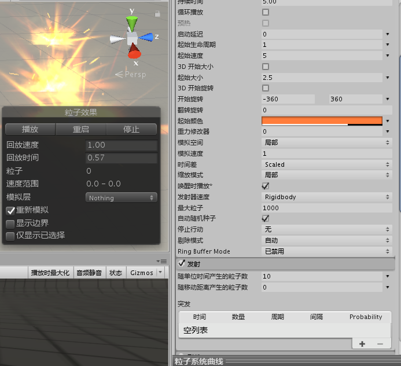Click the 模拟速度 field showing 1

click(326, 153)
